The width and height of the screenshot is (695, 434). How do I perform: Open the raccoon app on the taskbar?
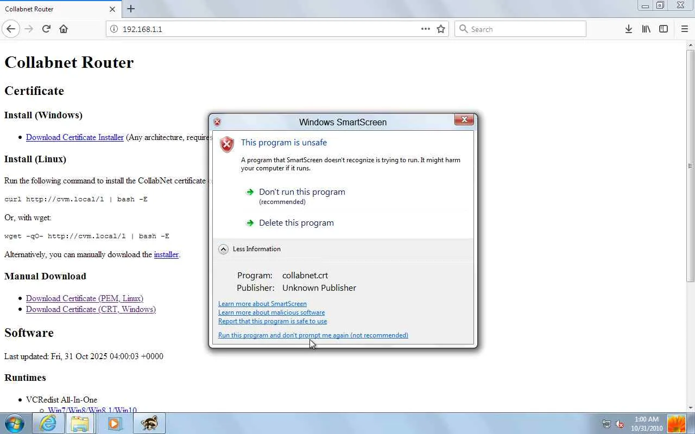point(149,423)
